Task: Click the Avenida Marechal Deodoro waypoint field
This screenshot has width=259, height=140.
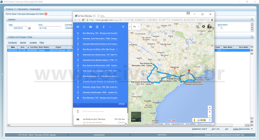Action: (x=100, y=44)
